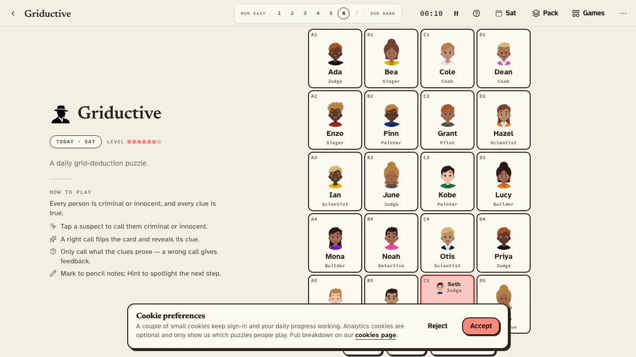Go back using the back arrow

pyautogui.click(x=13, y=13)
